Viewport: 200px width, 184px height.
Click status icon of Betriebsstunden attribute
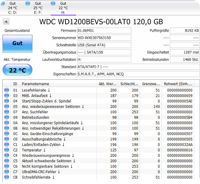pos(6,118)
